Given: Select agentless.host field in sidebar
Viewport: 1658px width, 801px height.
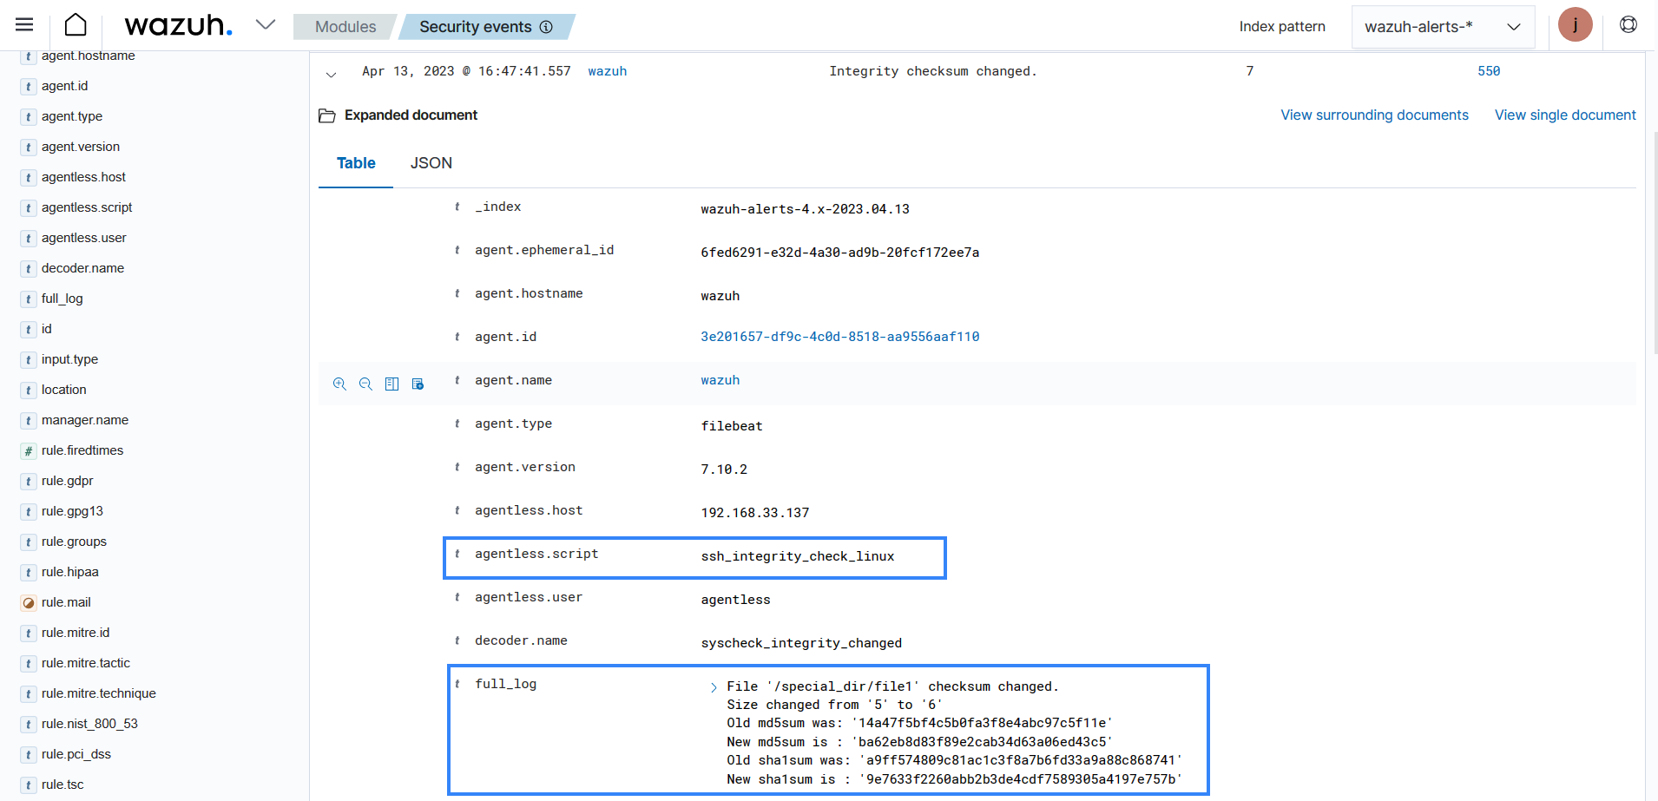Looking at the screenshot, I should (x=83, y=177).
